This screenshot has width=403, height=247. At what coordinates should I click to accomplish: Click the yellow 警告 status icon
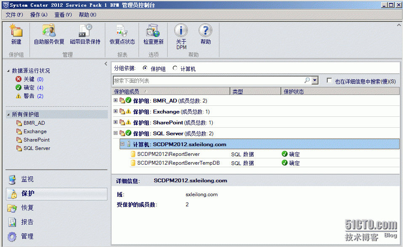[x=19, y=96]
